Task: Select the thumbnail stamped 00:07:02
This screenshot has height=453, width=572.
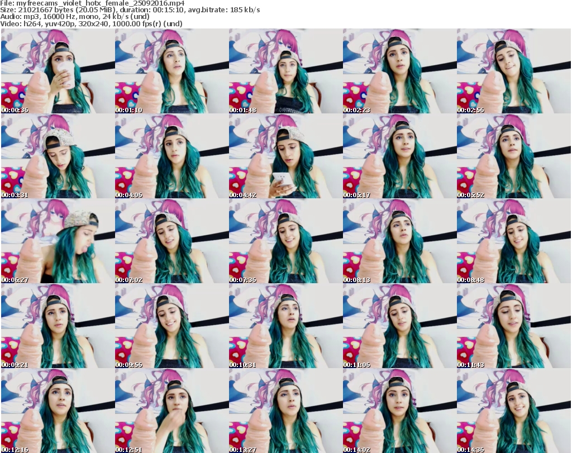Action: point(172,241)
